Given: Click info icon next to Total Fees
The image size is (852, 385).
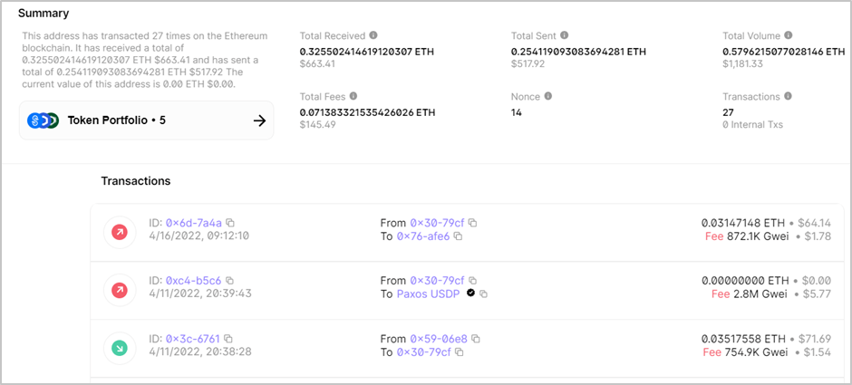Looking at the screenshot, I should (x=353, y=96).
